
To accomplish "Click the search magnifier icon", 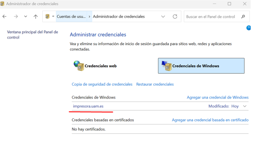I will click(243, 17).
